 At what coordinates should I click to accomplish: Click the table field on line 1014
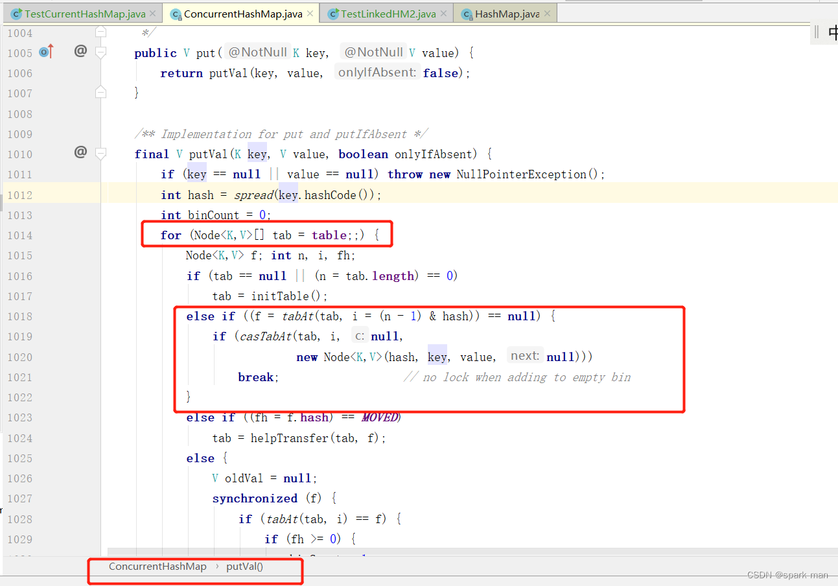pyautogui.click(x=329, y=235)
